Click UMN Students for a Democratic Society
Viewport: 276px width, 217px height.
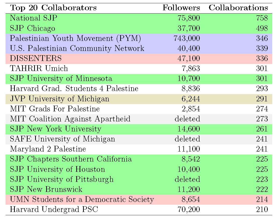click(82, 199)
